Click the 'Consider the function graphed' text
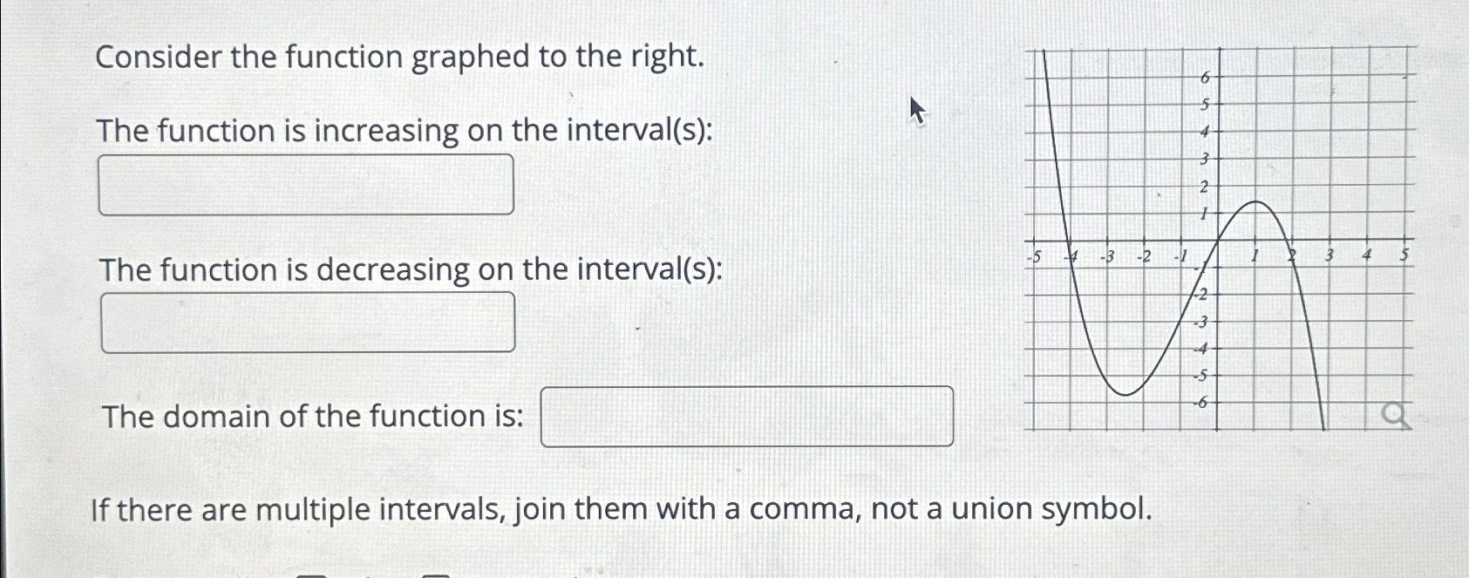Screen dimensions: 1469x578 click(399, 58)
